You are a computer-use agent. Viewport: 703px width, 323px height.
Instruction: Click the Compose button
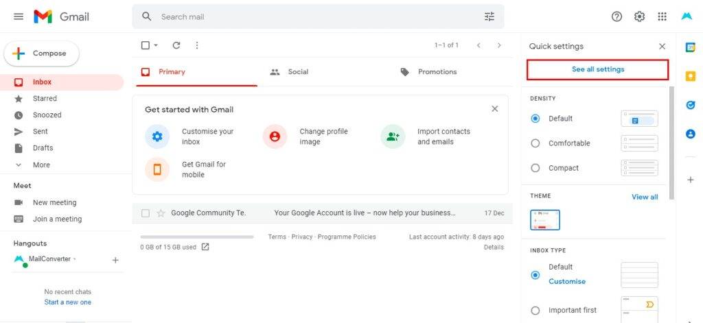[x=41, y=53]
